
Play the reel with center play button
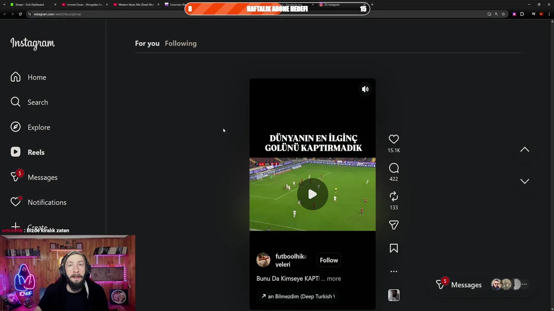312,194
